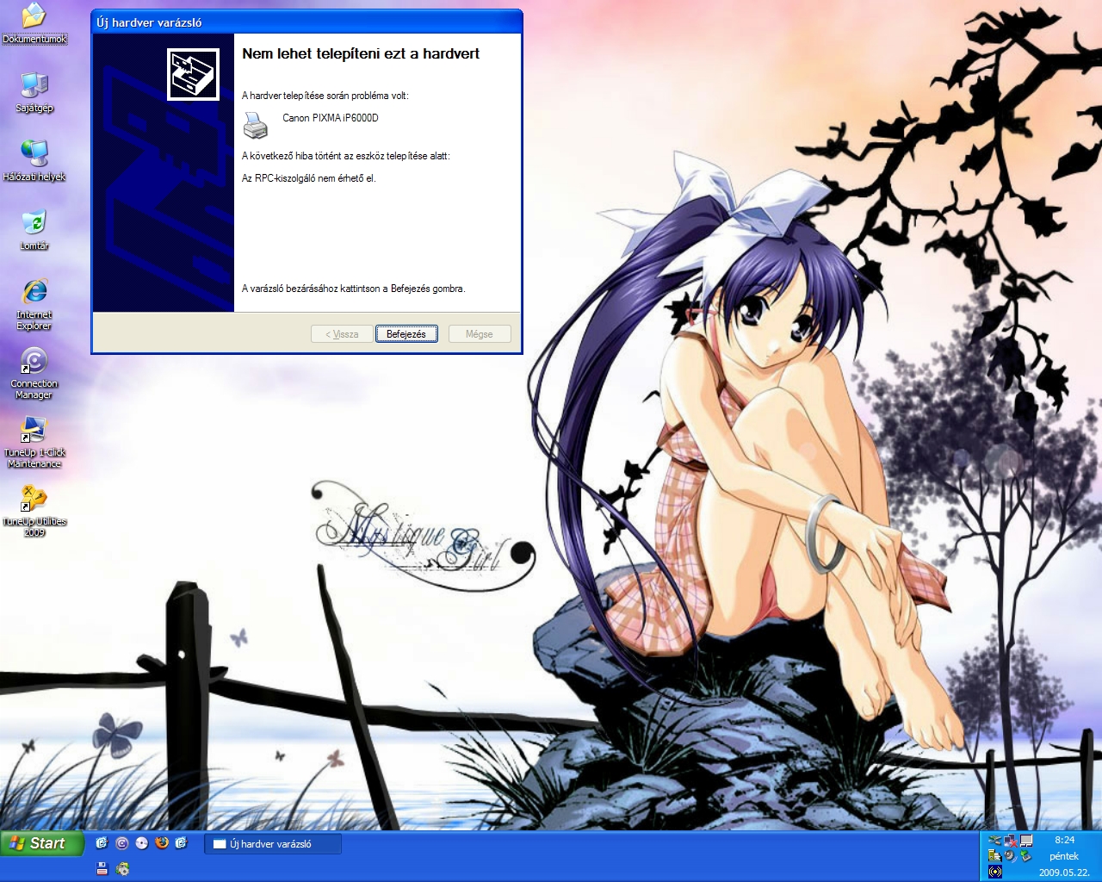Click the gear settings quick launch icon

tap(122, 868)
